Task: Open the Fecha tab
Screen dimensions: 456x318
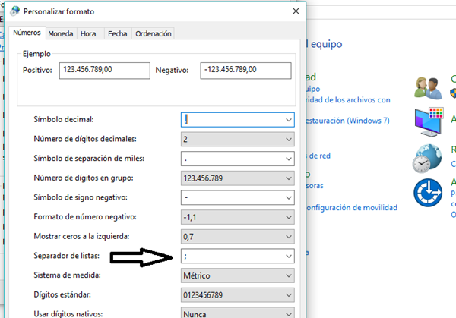Action: coord(118,33)
